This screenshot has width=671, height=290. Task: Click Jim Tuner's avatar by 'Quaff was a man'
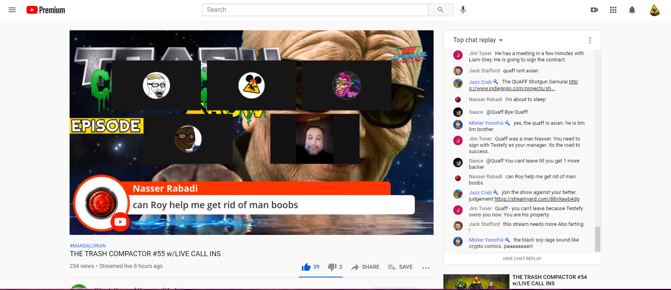click(x=458, y=140)
